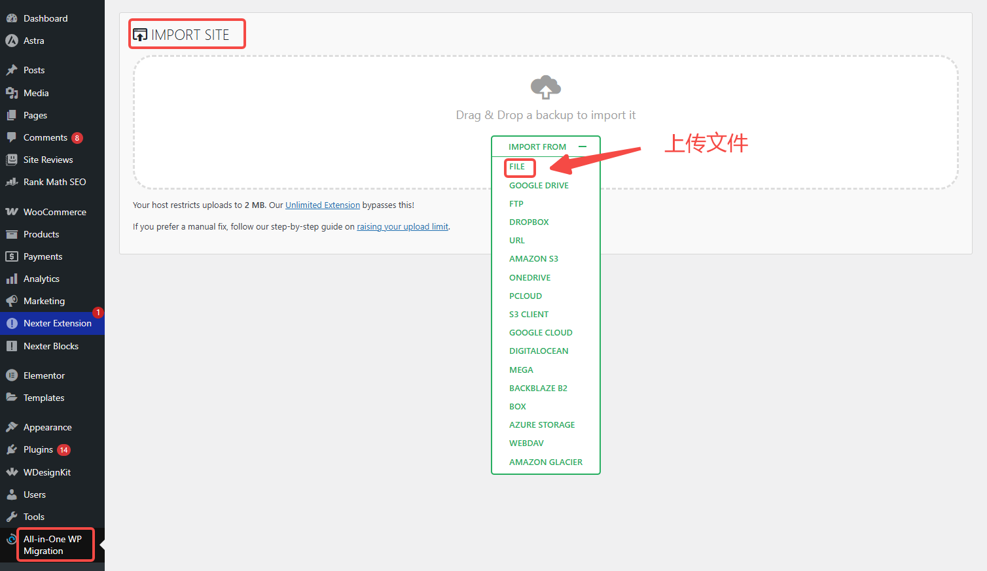Viewport: 987px width, 571px height.
Task: Click the Media library icon
Action: point(12,93)
